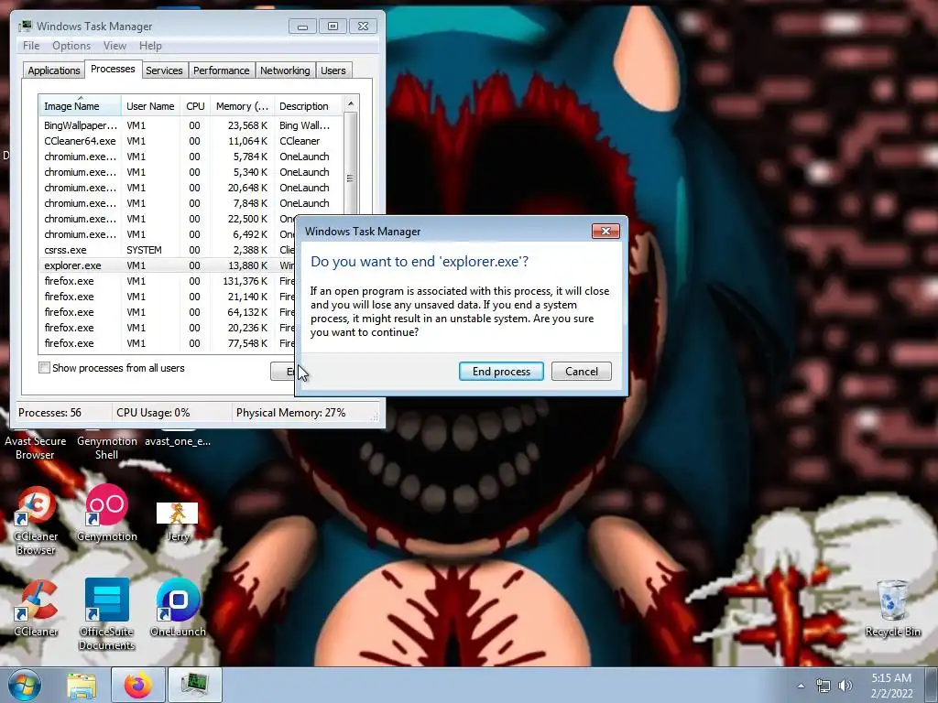This screenshot has height=703, width=938.
Task: Select chromium.exe using 6,492 K
Action: click(168, 234)
